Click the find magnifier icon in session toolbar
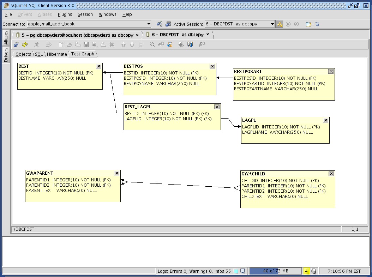Screen dimensions: 372x277 [152, 44]
